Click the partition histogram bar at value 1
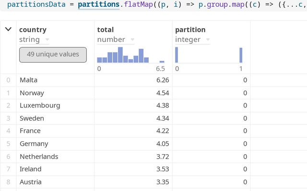The width and height of the screenshot is (307, 191). (x=241, y=55)
